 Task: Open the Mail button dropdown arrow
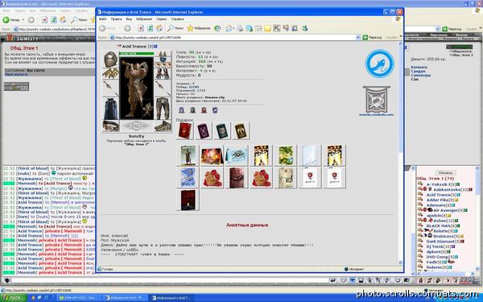tap(233, 28)
